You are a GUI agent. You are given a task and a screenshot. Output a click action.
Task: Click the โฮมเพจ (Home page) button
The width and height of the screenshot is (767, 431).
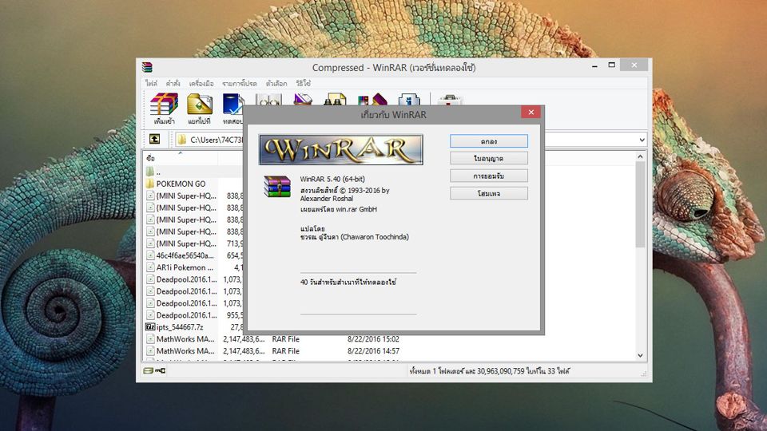[489, 193]
